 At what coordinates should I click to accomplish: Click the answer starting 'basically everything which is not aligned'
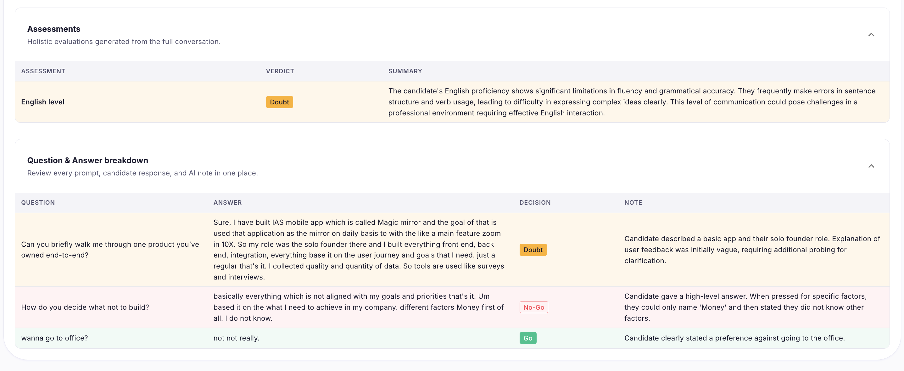359,307
